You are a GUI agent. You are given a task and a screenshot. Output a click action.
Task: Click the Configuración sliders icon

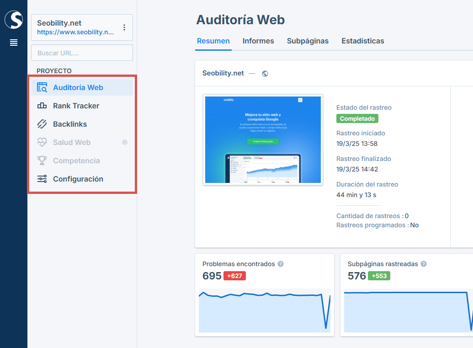click(x=42, y=179)
